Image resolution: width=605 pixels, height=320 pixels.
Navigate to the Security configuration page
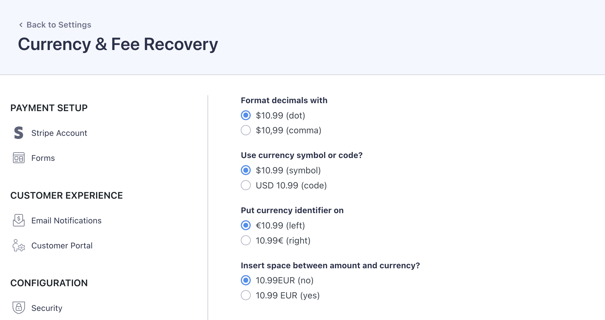click(x=47, y=308)
